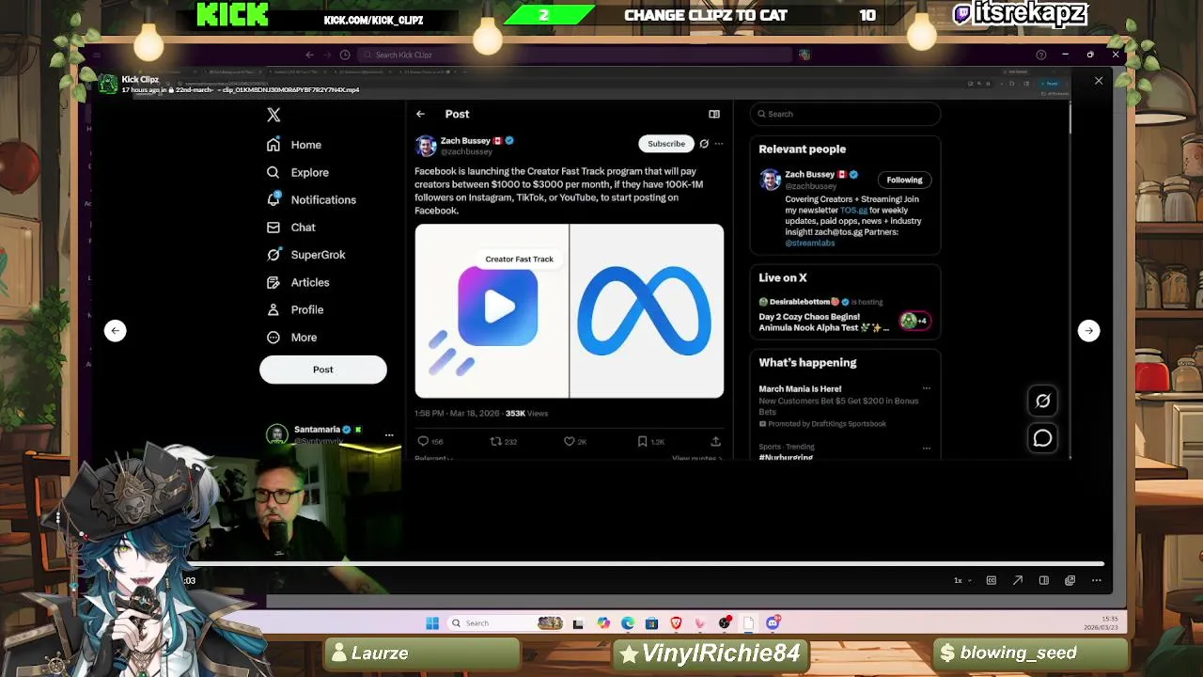Click Grok icon beside Subscribe button
This screenshot has width=1203, height=677.
[704, 144]
